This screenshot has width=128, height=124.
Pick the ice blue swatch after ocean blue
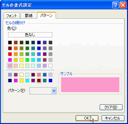[50, 75]
